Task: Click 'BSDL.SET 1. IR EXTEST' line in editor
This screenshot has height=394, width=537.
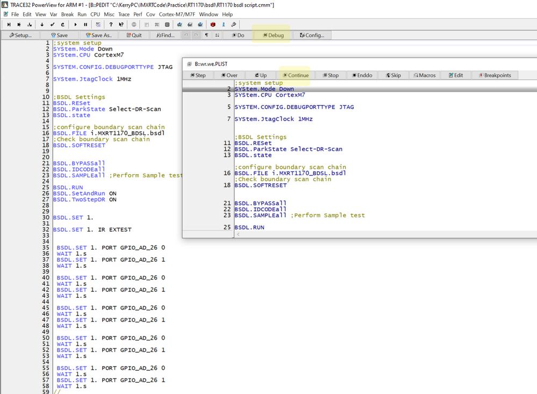Action: (x=92, y=230)
